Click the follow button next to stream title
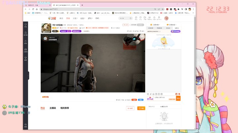 click(x=126, y=25)
